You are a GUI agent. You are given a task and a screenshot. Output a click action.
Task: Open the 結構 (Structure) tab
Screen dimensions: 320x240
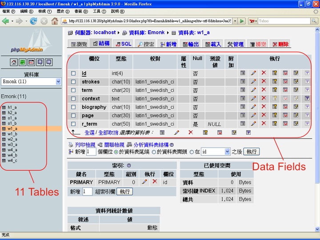pos(101,44)
